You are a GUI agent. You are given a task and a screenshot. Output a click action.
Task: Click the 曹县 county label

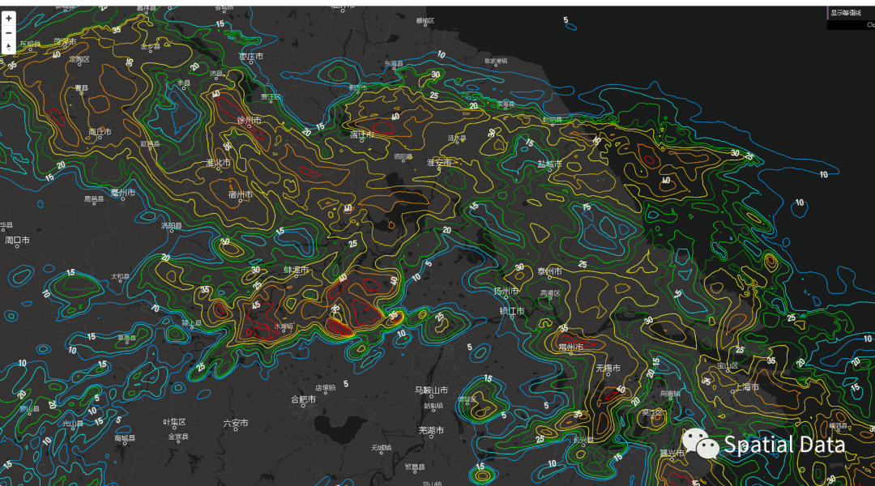(82, 88)
